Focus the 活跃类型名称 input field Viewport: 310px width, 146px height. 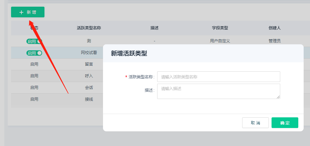tap(218, 77)
